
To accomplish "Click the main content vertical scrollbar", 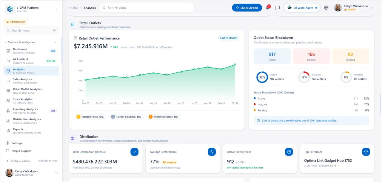I will click(381, 103).
